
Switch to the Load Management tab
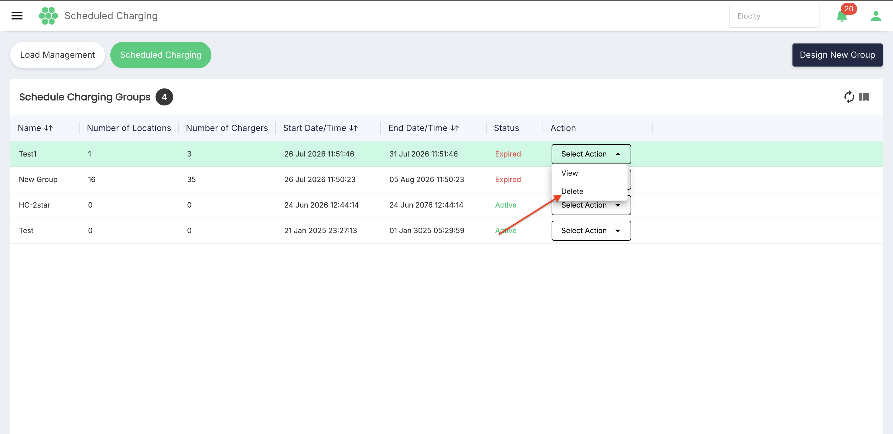click(57, 55)
